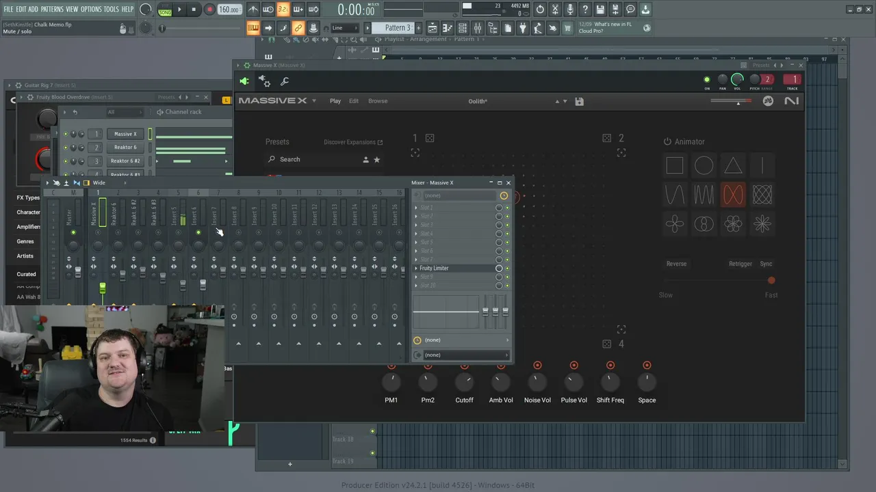Click the Stop transport button

pos(194,10)
